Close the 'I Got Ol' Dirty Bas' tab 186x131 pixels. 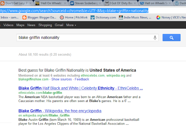135,3
